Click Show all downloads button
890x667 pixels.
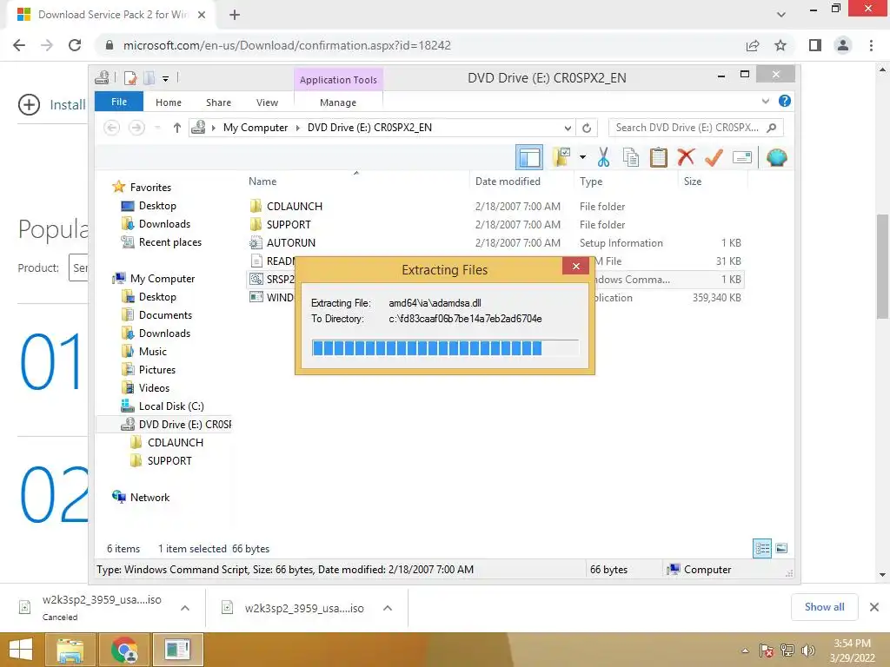click(824, 607)
